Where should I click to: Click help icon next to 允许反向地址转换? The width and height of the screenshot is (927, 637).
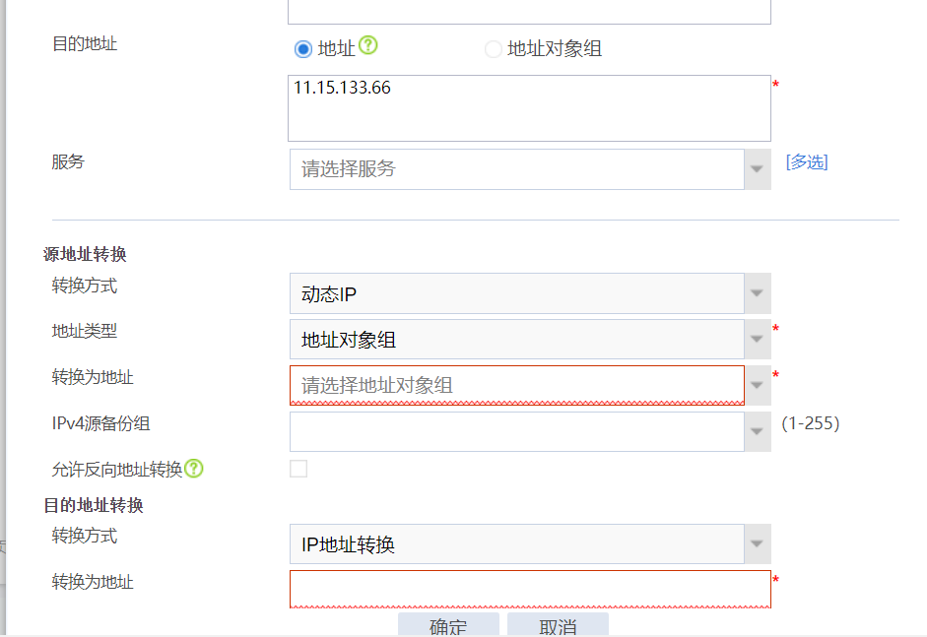click(x=194, y=469)
